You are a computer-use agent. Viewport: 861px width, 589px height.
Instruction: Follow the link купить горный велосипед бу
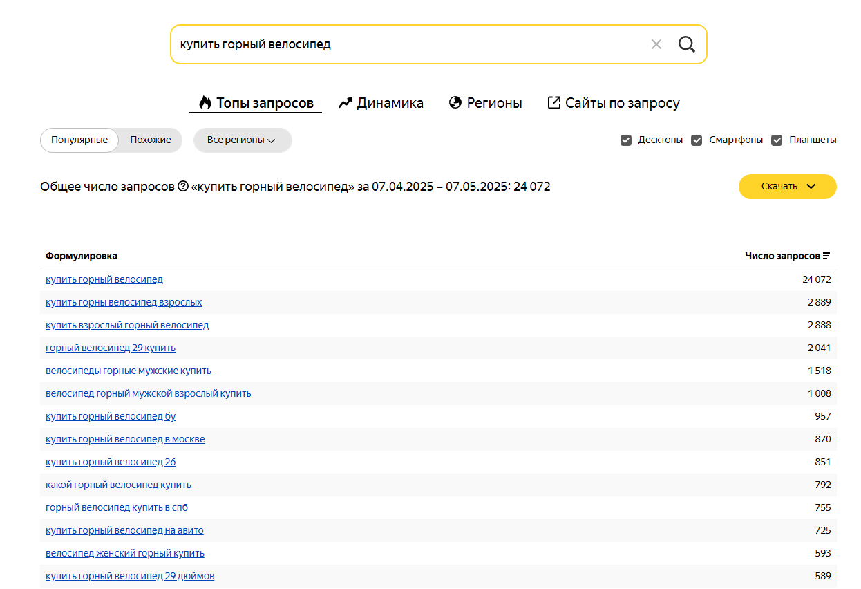[111, 416]
